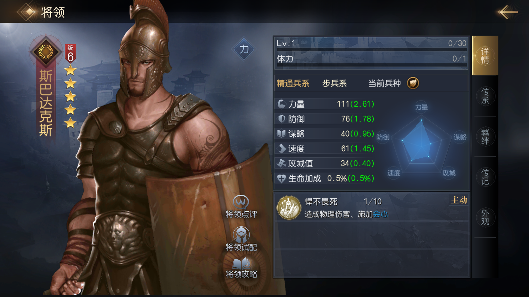The image size is (529, 297).
Task: Switch to the 传记 tab
Action: pos(485,177)
